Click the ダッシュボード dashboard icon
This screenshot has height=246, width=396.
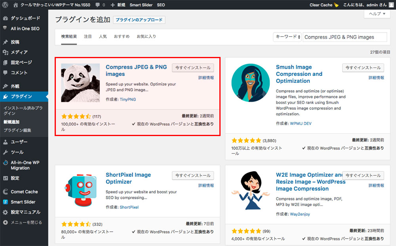[5, 18]
